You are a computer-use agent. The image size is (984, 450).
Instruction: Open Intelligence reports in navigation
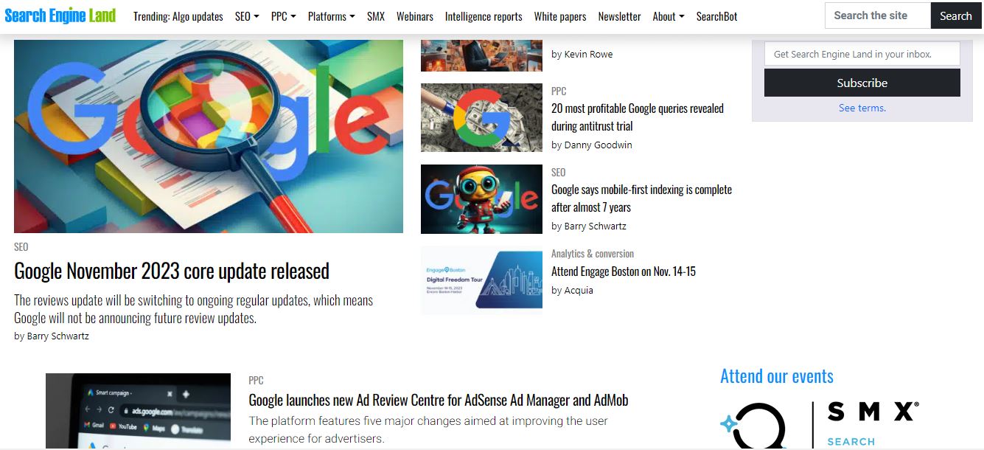tap(484, 16)
